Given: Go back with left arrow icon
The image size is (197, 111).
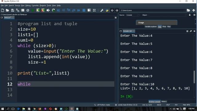Looking at the screenshot, I should (x=112, y=10).
